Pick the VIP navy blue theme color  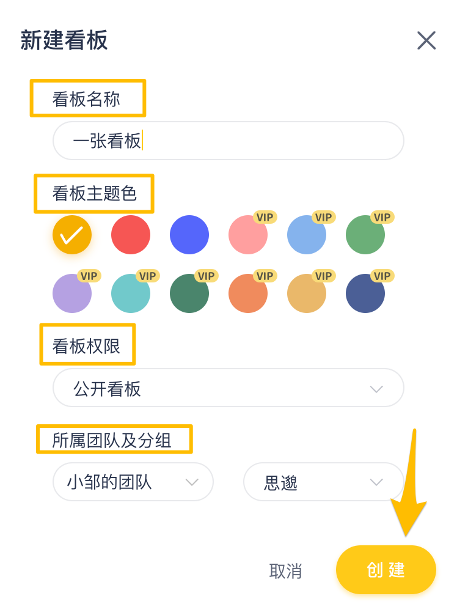click(364, 295)
